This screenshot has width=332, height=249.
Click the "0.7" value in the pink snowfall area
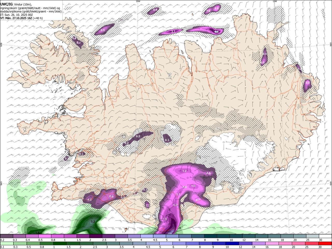(x=198, y=200)
